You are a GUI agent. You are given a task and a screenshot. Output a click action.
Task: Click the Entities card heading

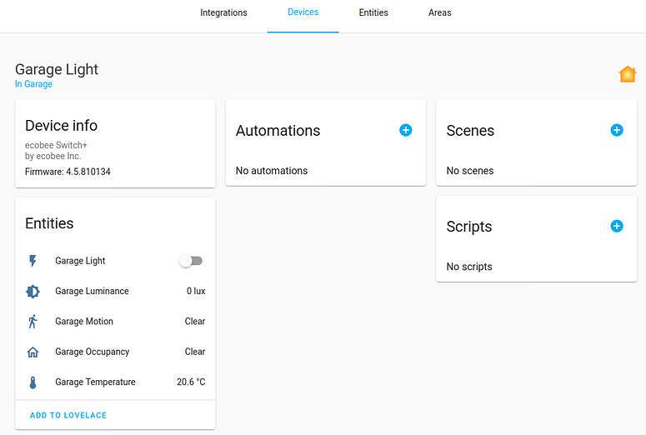pos(49,223)
